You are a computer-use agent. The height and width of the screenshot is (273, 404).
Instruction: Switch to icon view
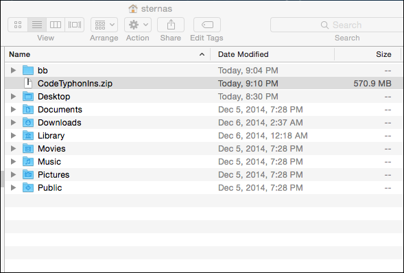click(18, 25)
